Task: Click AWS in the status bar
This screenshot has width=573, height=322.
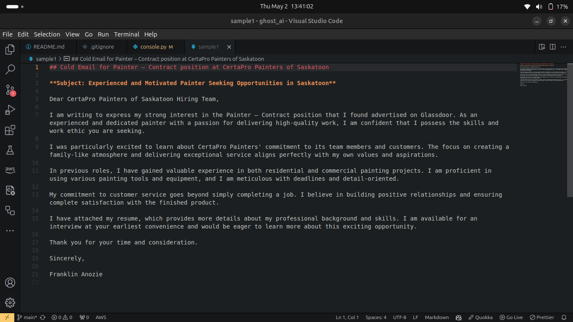Action: pos(101,317)
